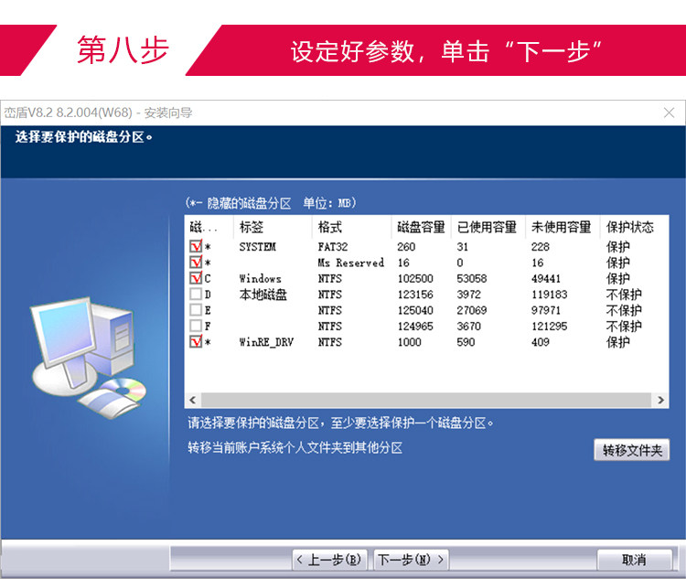Click the horizontal scrollbar track
This screenshot has height=579, width=686.
pos(426,400)
